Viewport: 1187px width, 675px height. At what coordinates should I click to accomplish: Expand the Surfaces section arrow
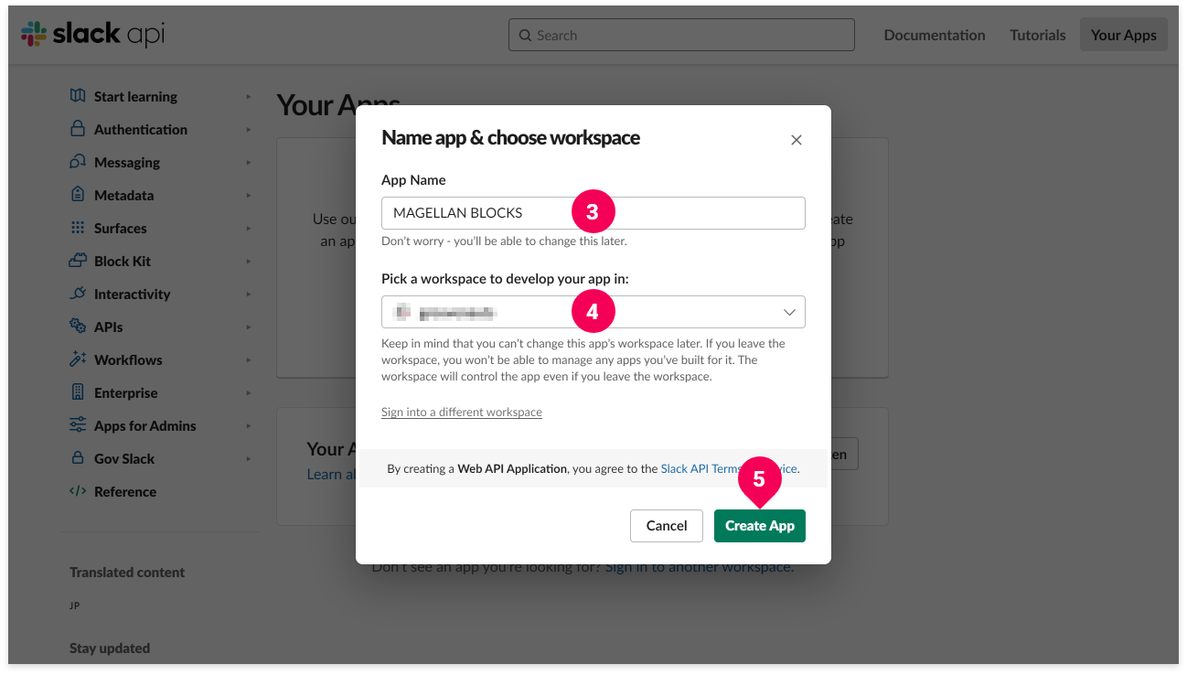pos(248,229)
